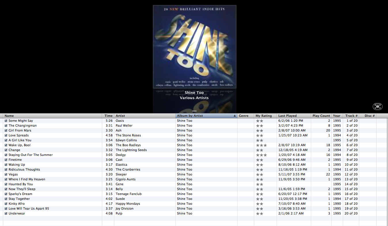Viewport: 388px width, 226px height.
Task: Sort tracks by Name column
Action: tap(53, 116)
